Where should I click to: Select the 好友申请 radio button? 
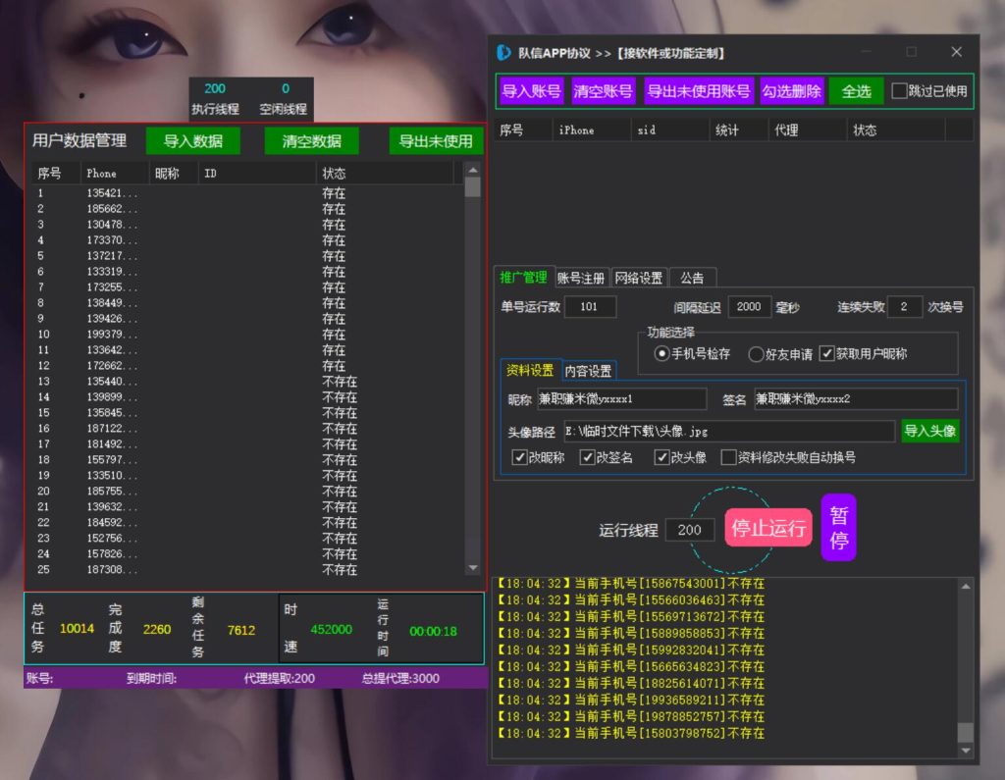pos(754,354)
